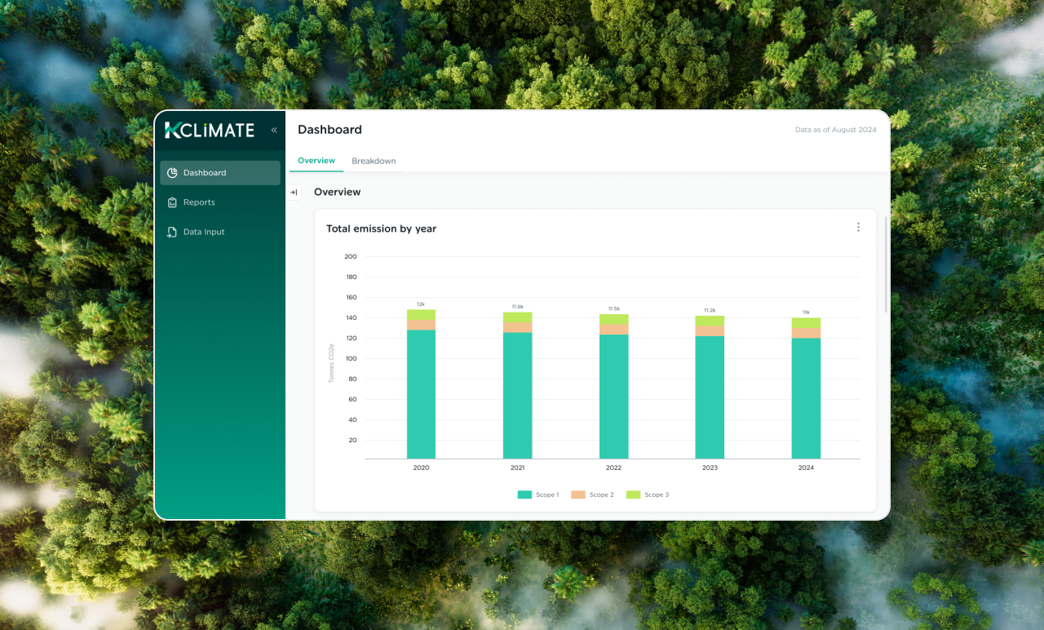Image resolution: width=1044 pixels, height=630 pixels.
Task: Click the 2022 orange Scope 2 segment
Action: click(x=613, y=330)
